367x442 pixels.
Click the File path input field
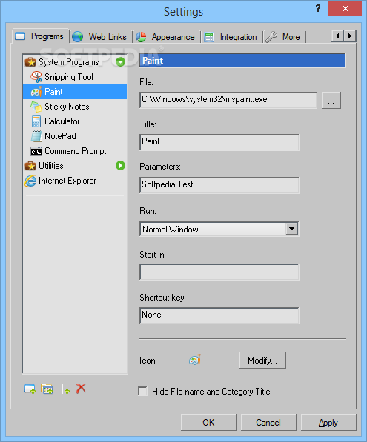tap(228, 100)
